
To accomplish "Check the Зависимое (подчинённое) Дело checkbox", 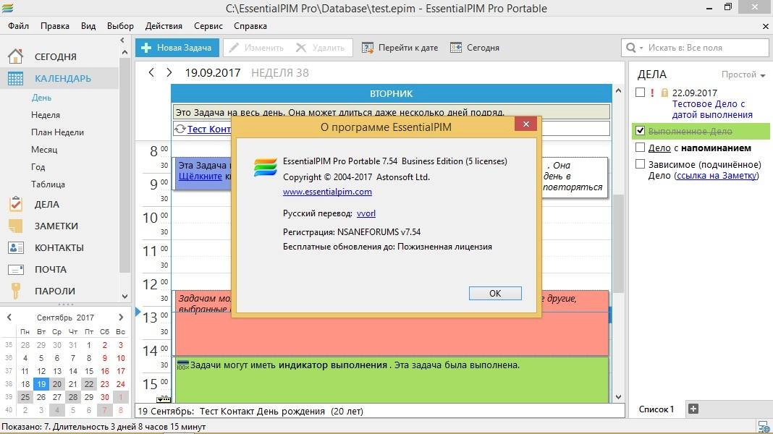I will point(640,164).
